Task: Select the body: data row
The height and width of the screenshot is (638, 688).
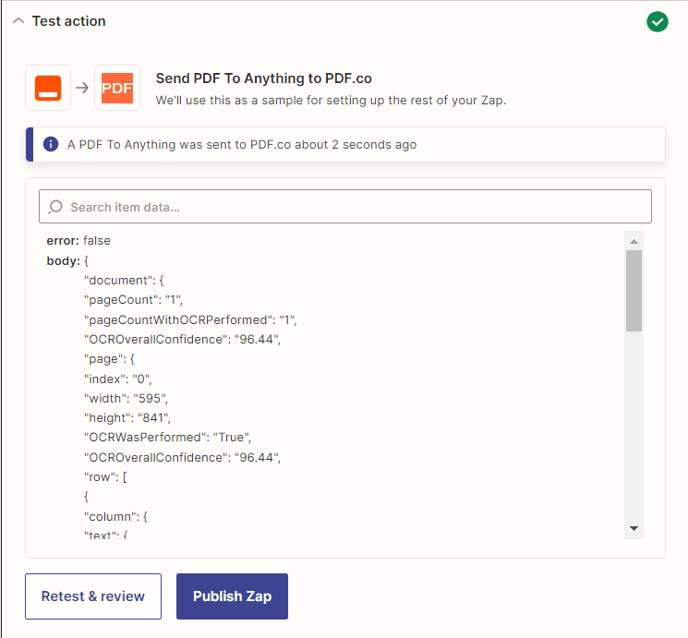Action: click(x=67, y=260)
